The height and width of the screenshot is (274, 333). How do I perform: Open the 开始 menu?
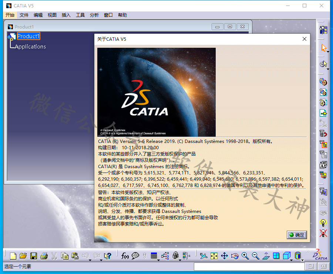coord(10,15)
